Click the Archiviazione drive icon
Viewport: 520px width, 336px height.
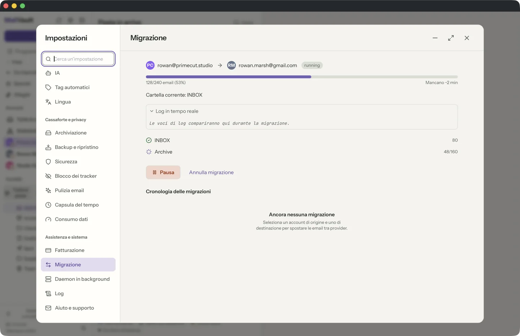[48, 133]
